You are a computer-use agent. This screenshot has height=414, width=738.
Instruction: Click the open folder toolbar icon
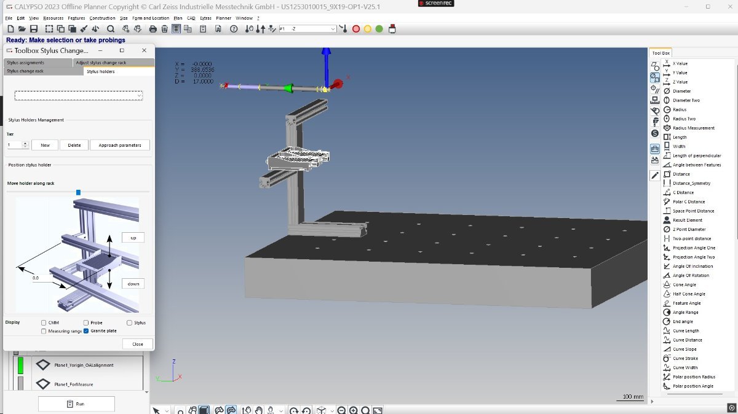coord(22,29)
